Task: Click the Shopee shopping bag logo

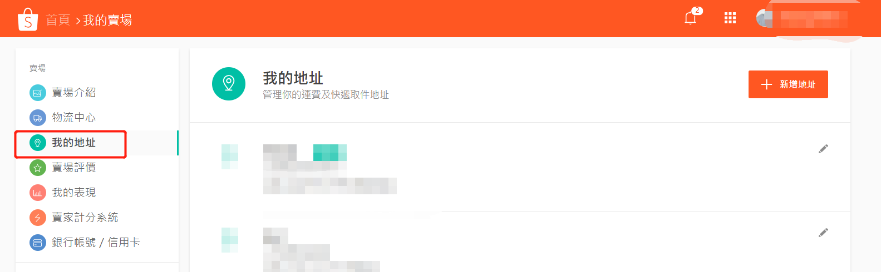Action: pos(27,19)
